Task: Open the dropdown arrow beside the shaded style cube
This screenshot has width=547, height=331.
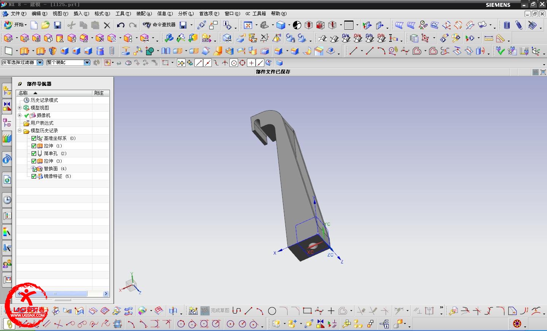Action: [x=289, y=25]
